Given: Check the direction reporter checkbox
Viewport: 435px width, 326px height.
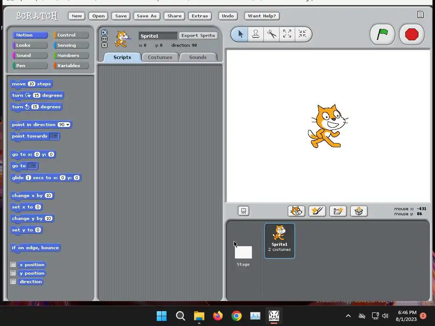Looking at the screenshot, I should click(13, 281).
